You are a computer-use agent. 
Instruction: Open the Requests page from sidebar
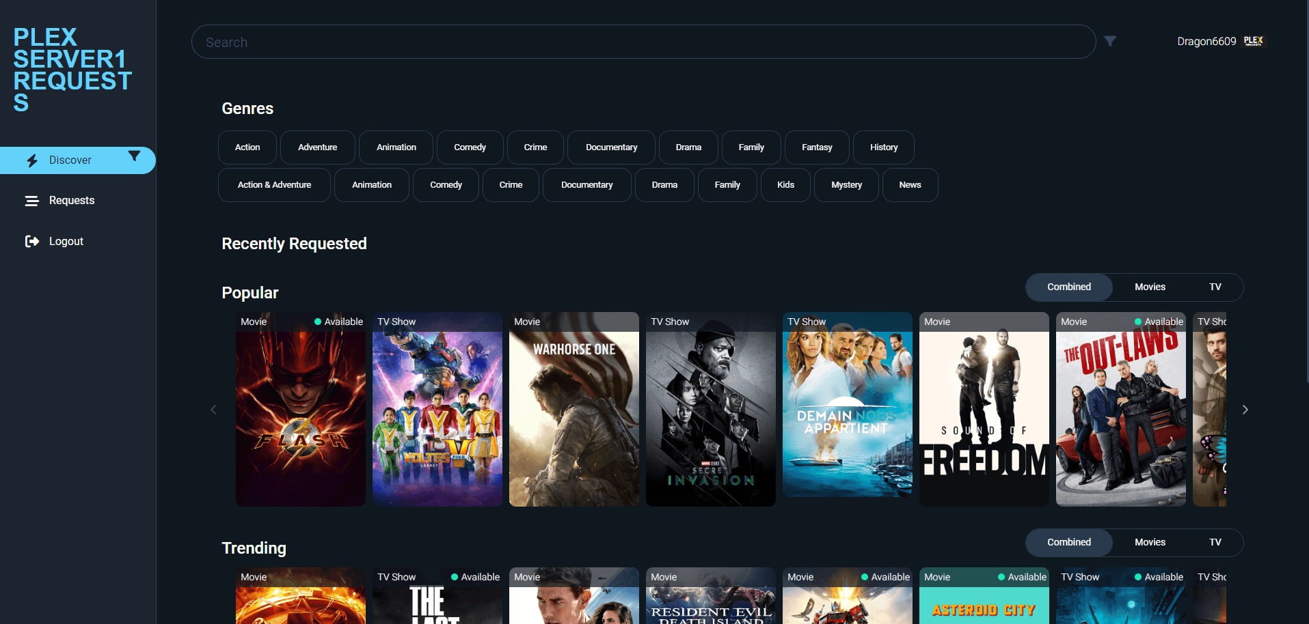tap(72, 201)
